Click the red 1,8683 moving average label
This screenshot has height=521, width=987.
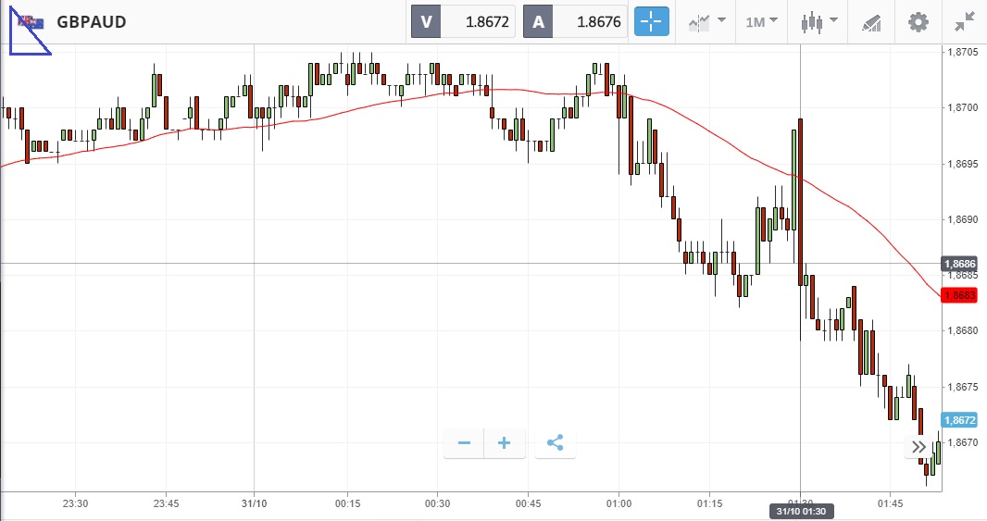click(x=958, y=295)
